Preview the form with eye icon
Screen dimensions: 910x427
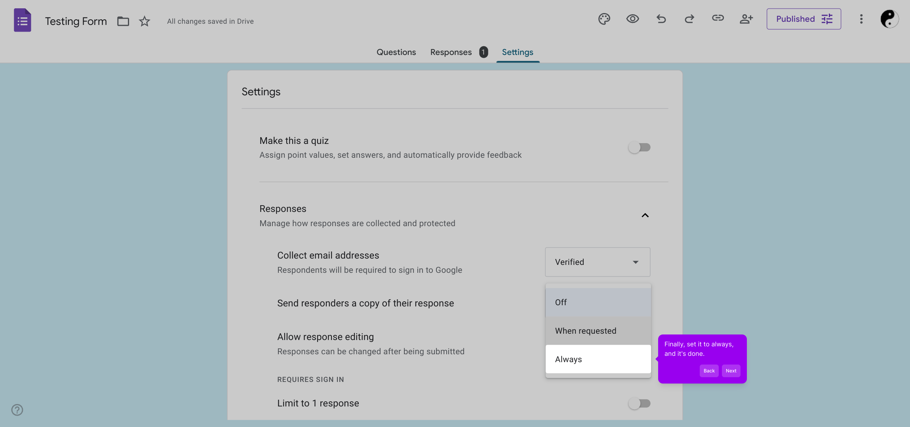632,19
